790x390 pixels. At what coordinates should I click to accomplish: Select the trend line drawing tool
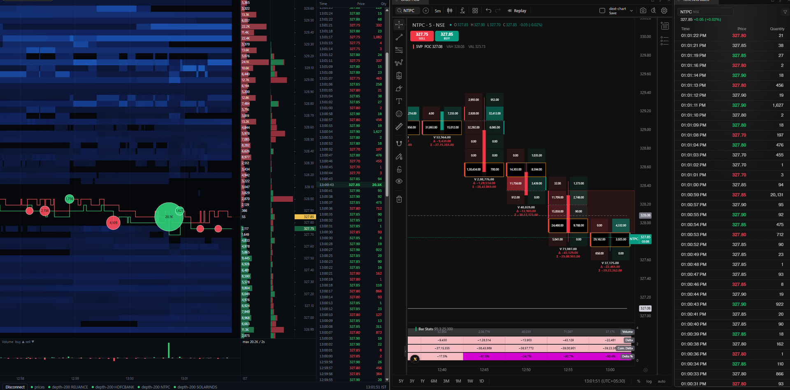pyautogui.click(x=399, y=37)
